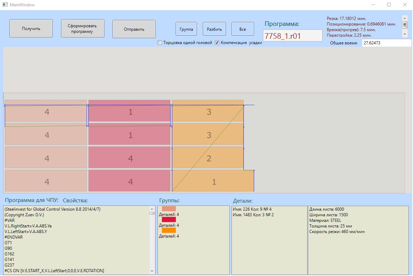
Task: Select bottom light-pink part numbered 4
Action: pyautogui.click(x=46, y=181)
